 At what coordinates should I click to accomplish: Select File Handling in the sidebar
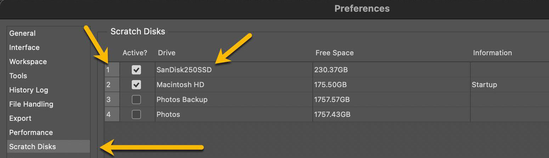[x=31, y=104]
